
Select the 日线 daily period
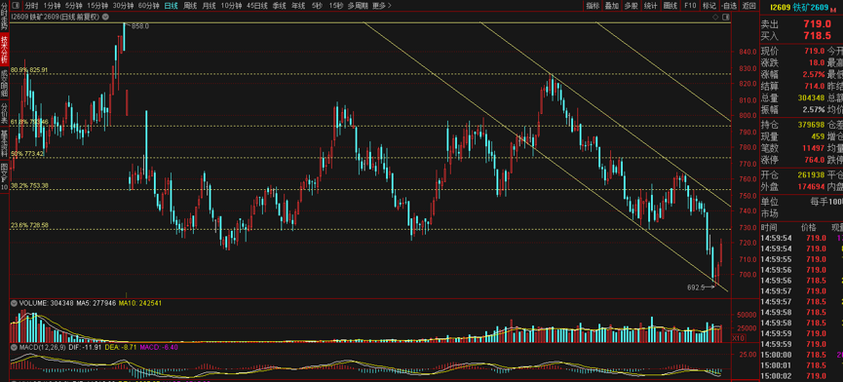click(171, 6)
